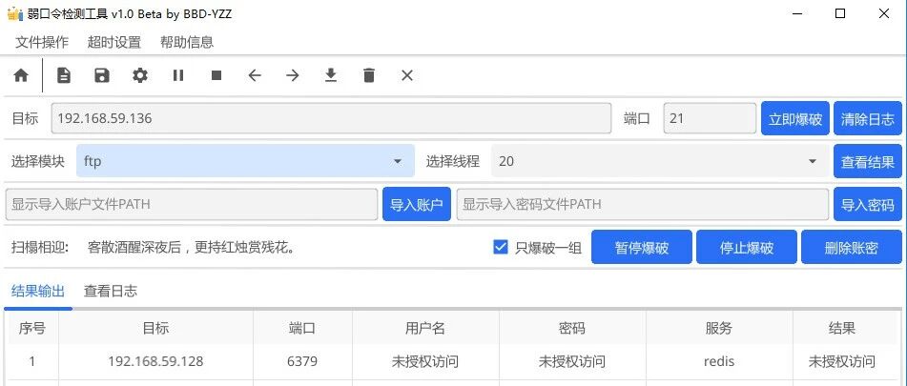Viewport: 907px width, 386px height.
Task: Click the floppy disk save icon
Action: pyautogui.click(x=102, y=75)
